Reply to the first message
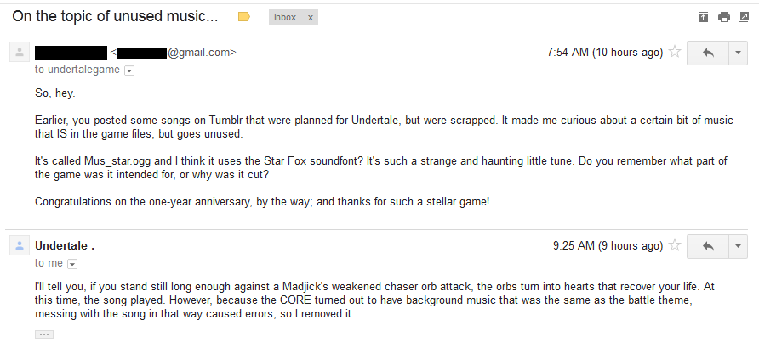The image size is (759, 348). pos(707,53)
